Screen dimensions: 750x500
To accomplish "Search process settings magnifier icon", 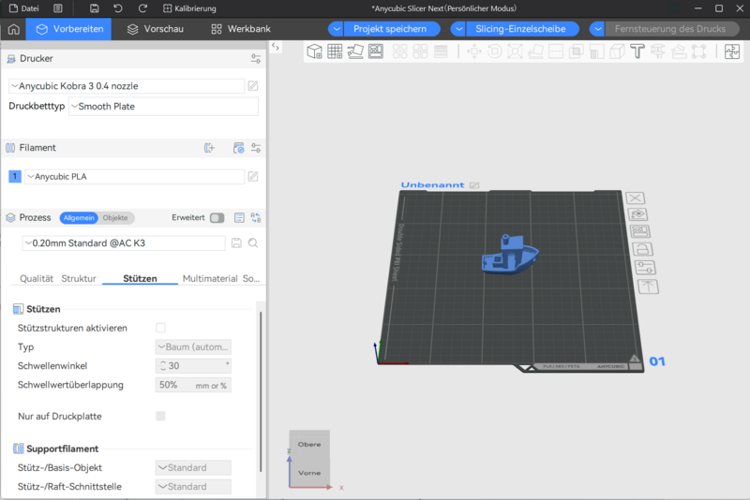I will pos(253,243).
